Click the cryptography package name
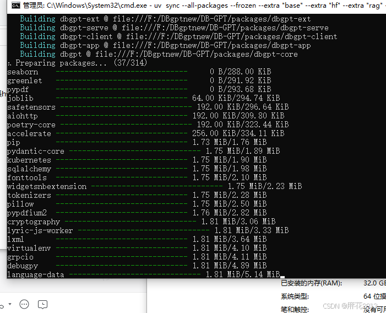386x313 pixels. 34,222
